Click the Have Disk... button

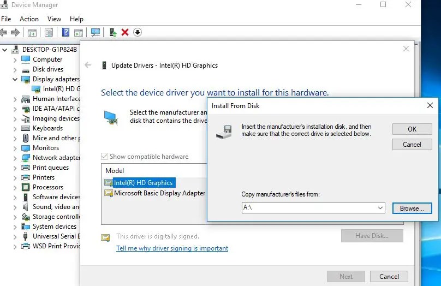pos(372,236)
